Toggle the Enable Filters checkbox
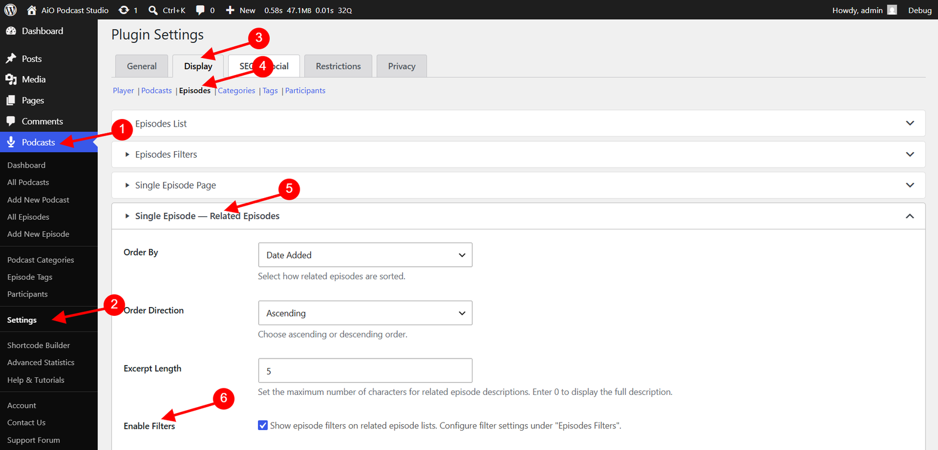 point(263,425)
